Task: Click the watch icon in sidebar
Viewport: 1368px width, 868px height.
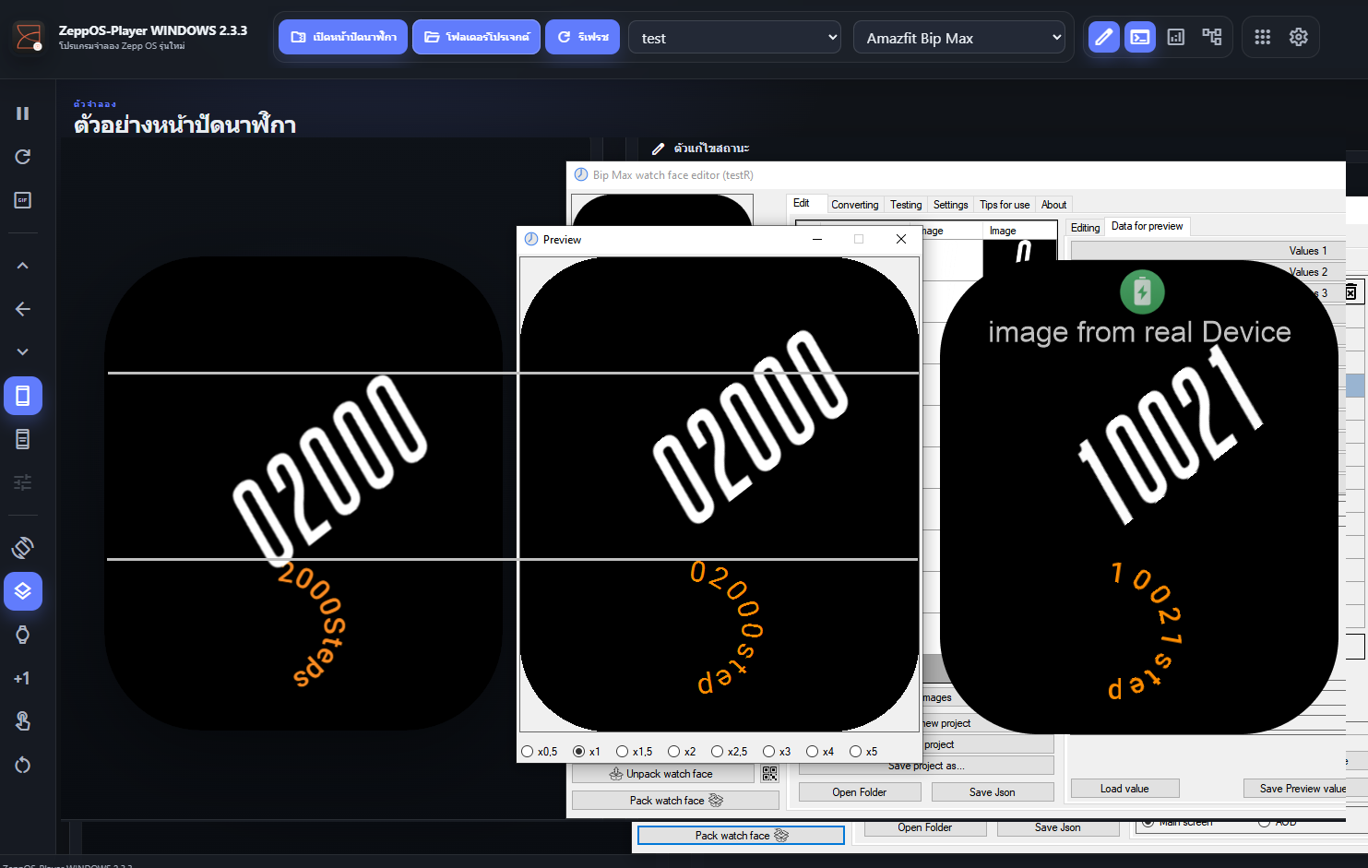Action: pyautogui.click(x=23, y=635)
